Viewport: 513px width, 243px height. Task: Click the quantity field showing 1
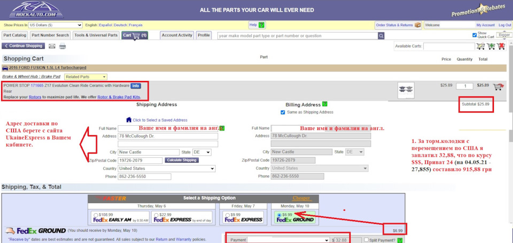(464, 86)
